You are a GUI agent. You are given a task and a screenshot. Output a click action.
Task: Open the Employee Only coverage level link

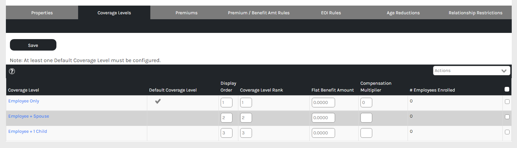[24, 101]
